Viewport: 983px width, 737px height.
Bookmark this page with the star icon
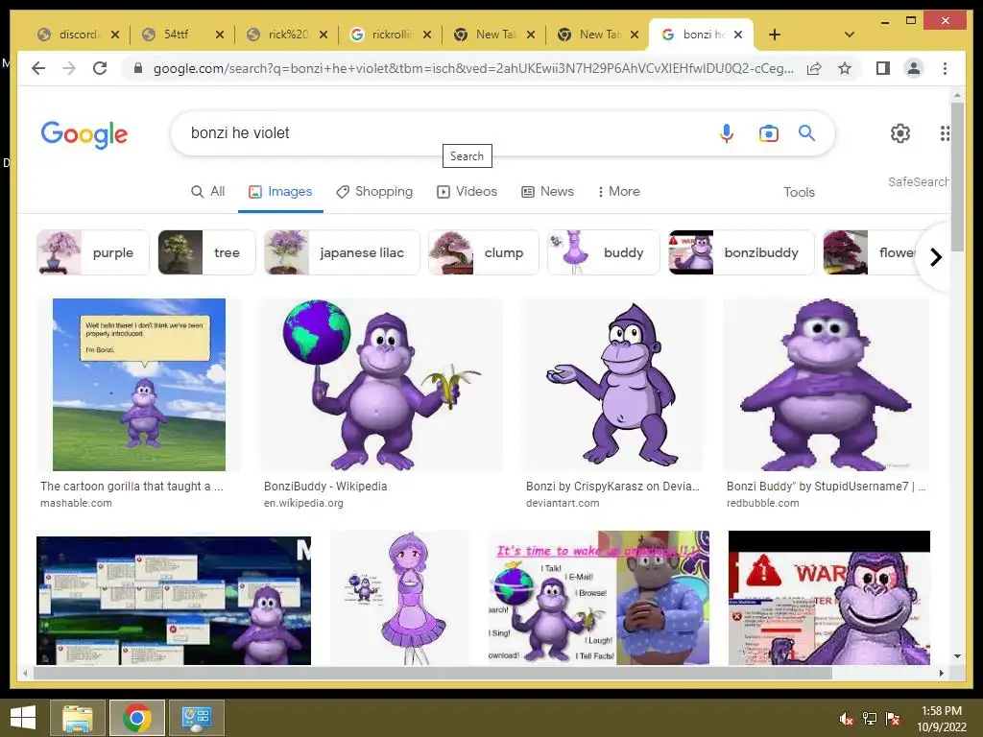(845, 68)
